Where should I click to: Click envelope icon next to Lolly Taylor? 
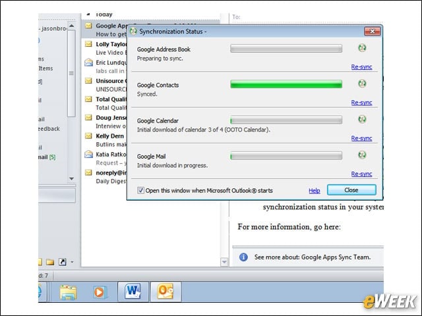(88, 44)
